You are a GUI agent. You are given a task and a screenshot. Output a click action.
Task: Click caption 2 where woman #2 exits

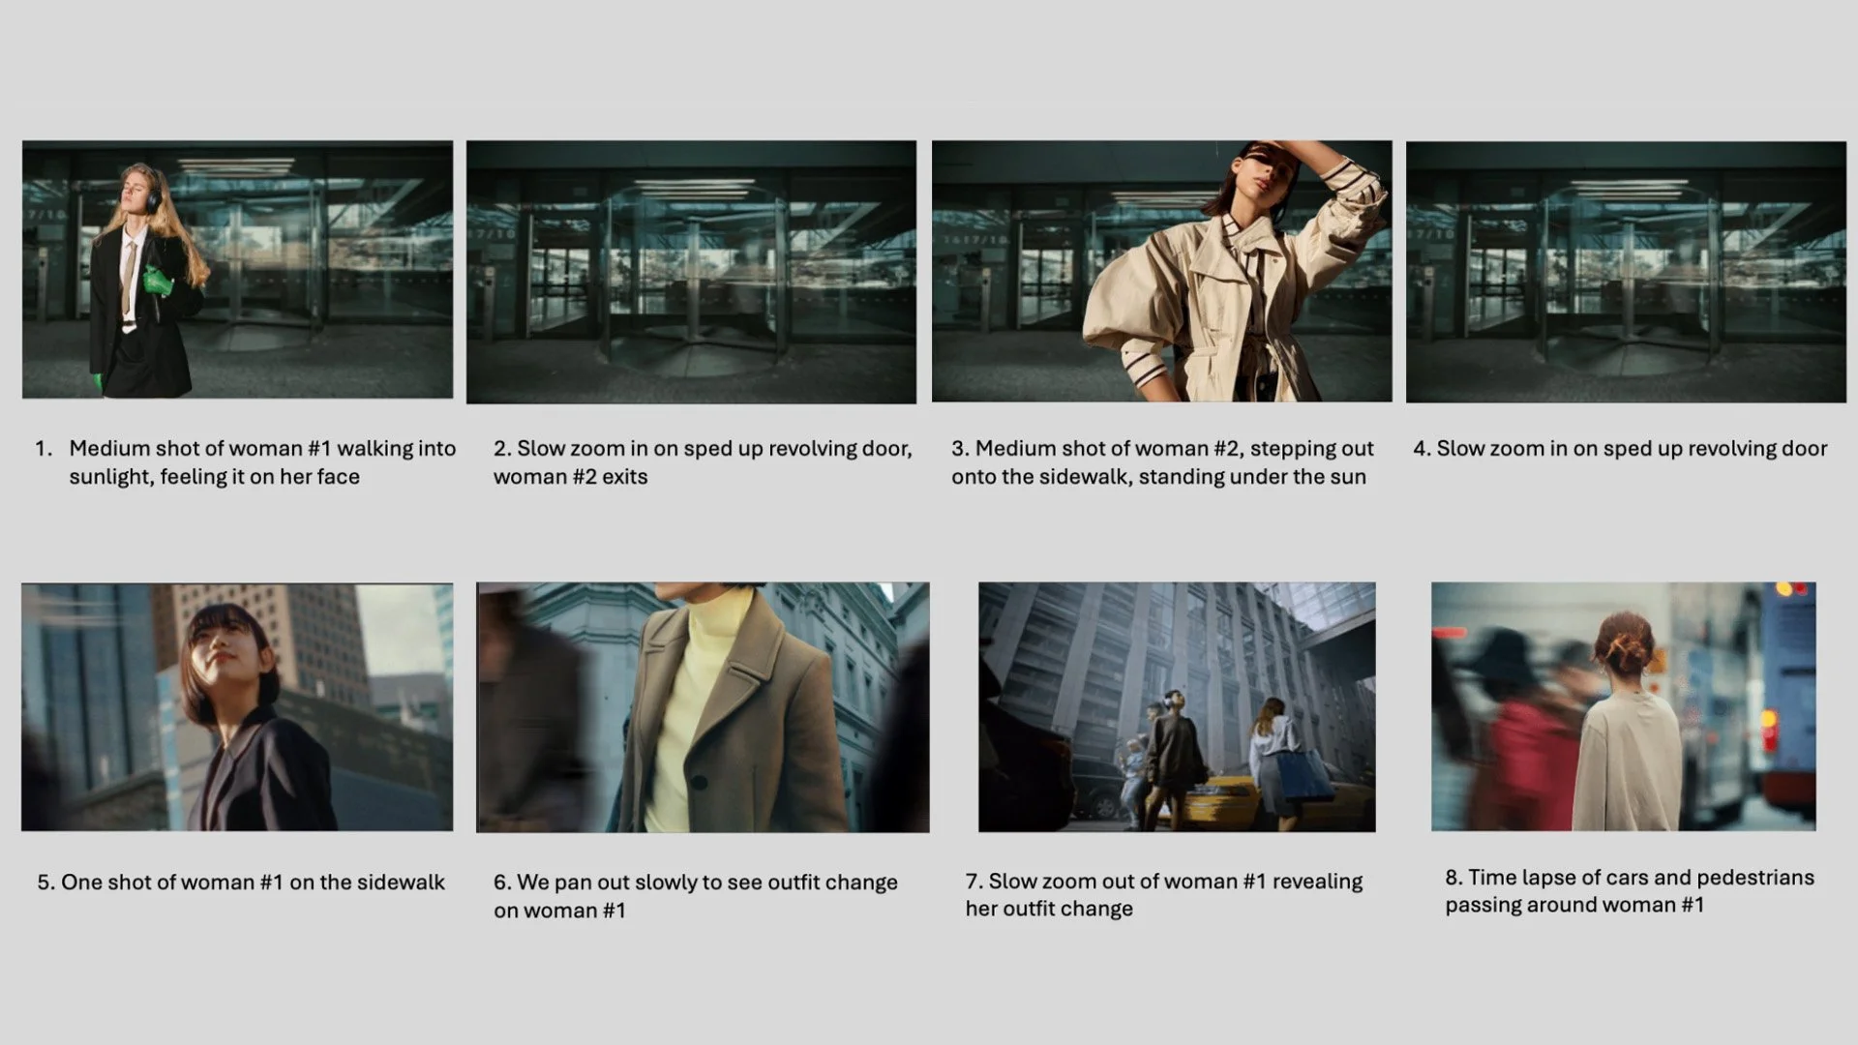703,463
